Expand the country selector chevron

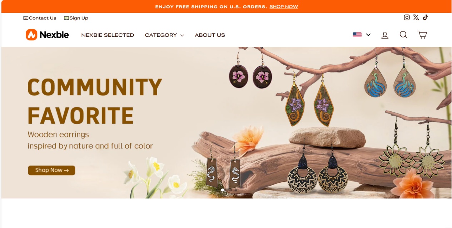pyautogui.click(x=368, y=35)
